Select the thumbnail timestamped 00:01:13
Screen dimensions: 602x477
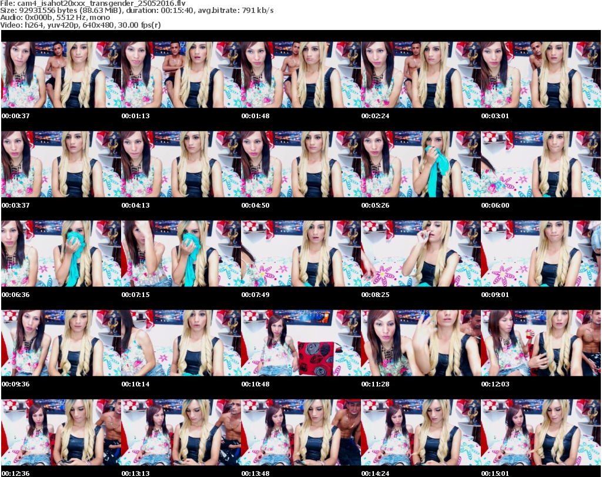(181, 75)
